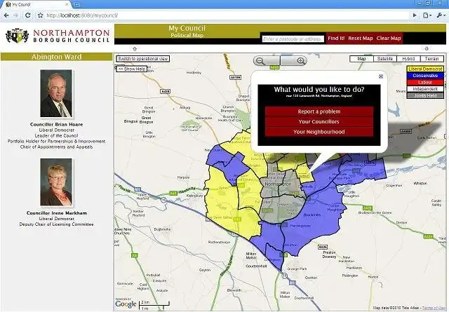Screen dimensions: 449x312
Task: Click the right-side down-arrow expander icon
Action: (x=427, y=48)
